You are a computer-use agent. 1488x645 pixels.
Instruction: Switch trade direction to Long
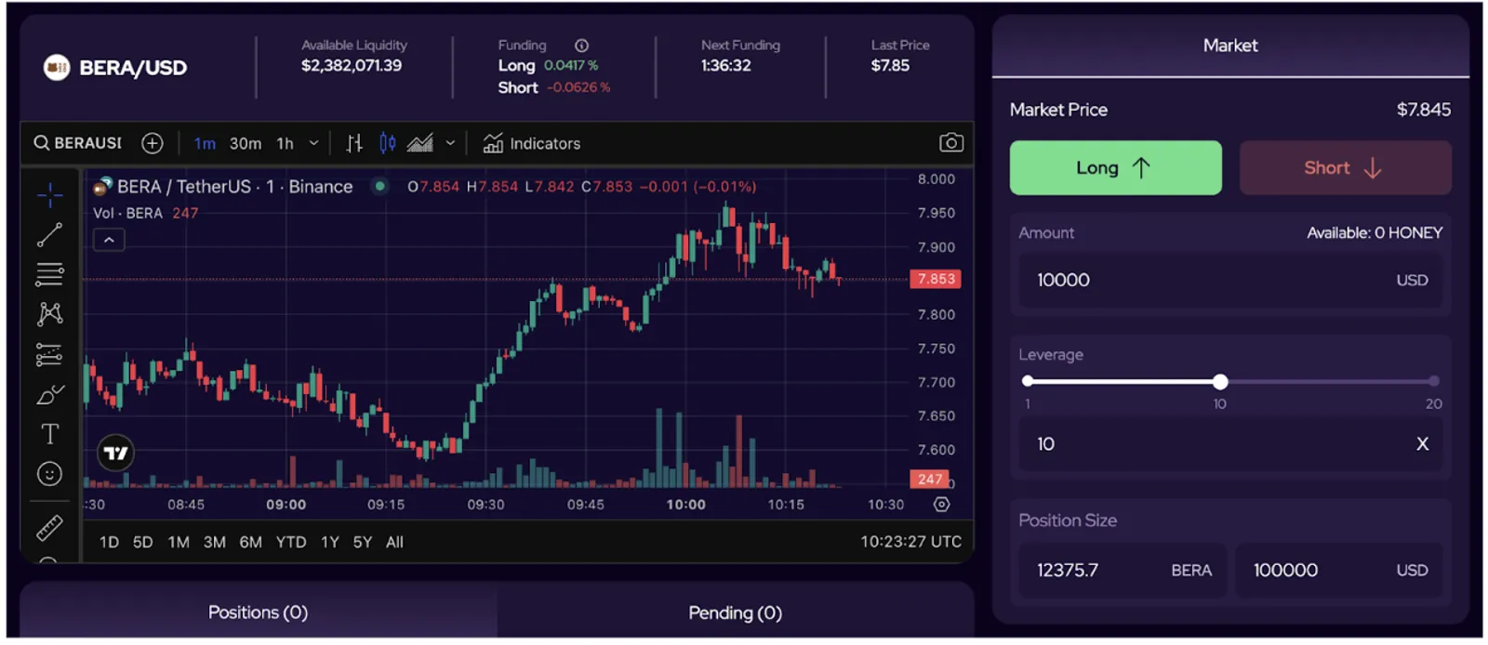[1115, 167]
